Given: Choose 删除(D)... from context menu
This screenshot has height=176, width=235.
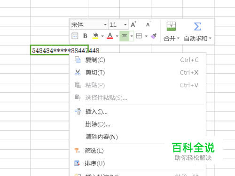Looking at the screenshot, I should [x=138, y=124].
